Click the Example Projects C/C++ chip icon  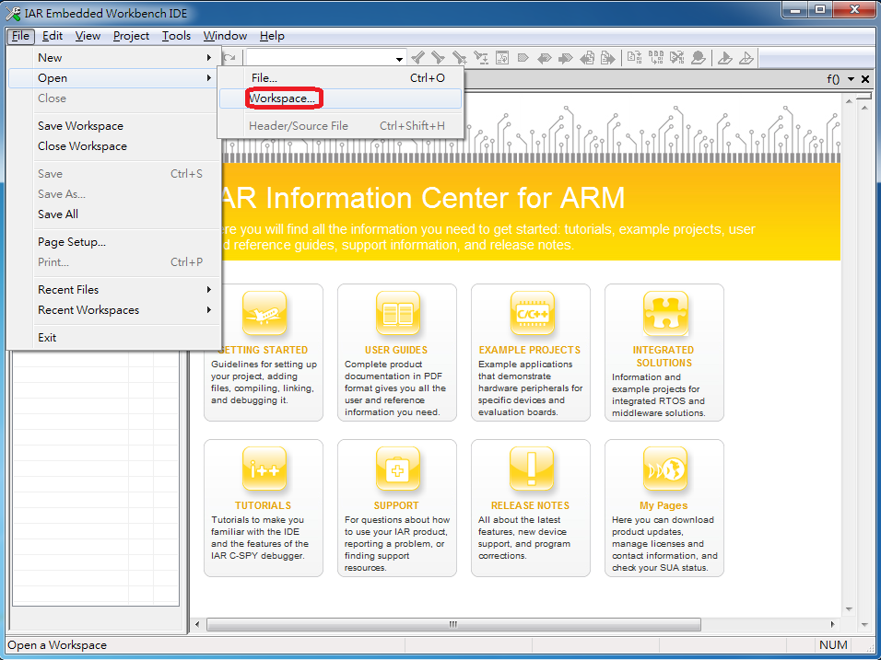[x=532, y=313]
